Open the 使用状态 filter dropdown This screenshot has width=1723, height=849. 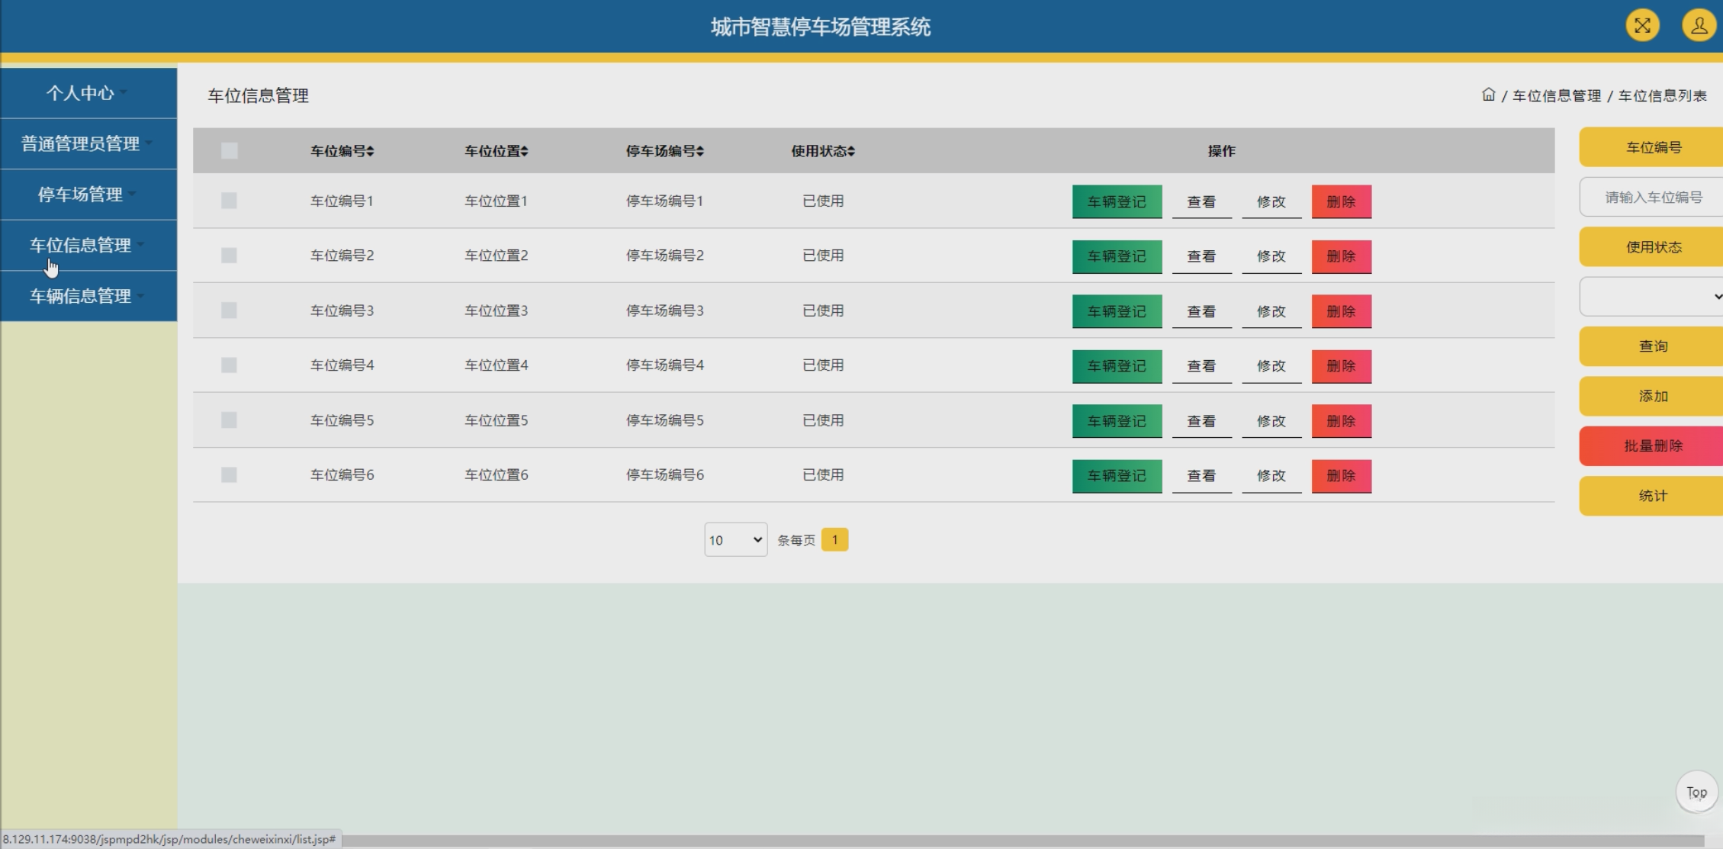click(1651, 297)
